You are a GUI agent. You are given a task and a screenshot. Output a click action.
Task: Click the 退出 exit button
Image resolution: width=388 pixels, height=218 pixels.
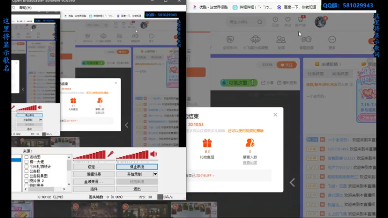pyautogui.click(x=137, y=189)
